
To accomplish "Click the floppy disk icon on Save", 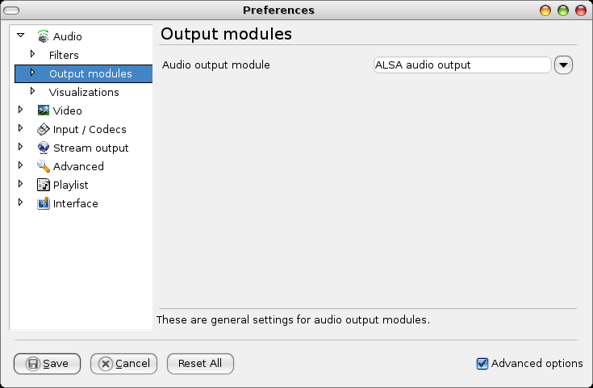I will (x=33, y=364).
